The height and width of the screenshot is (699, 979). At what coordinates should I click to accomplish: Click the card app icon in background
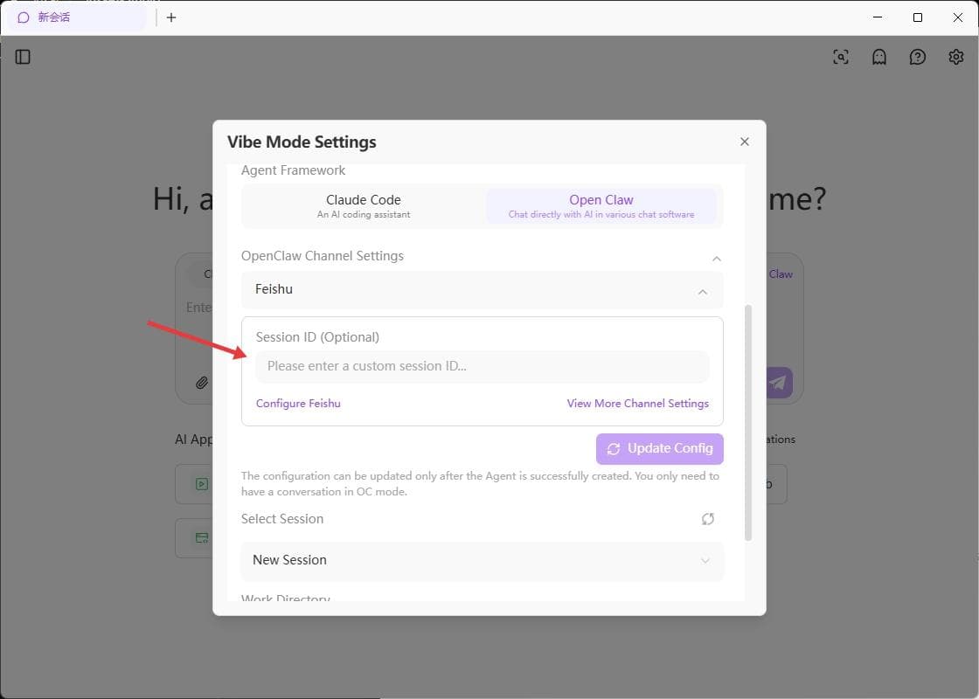click(x=201, y=537)
